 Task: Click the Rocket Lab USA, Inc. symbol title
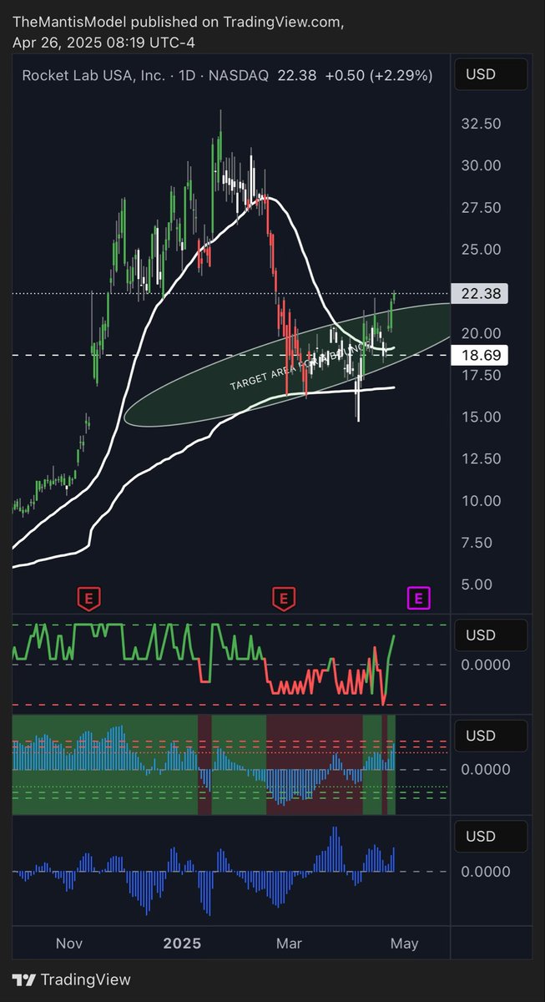(x=93, y=75)
